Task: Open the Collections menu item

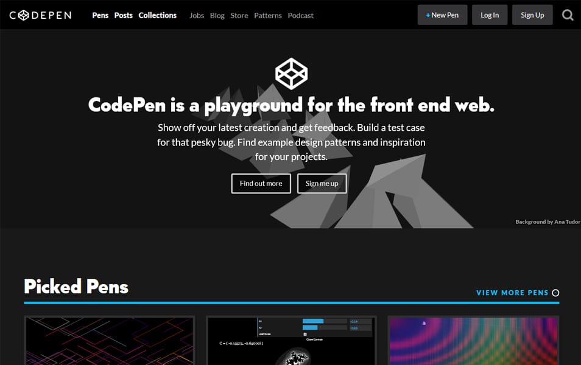Action: [157, 15]
